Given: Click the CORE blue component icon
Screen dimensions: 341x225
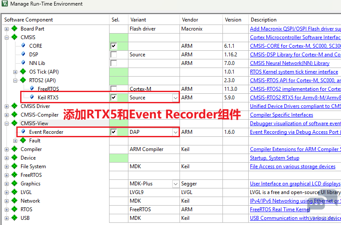Looking at the screenshot, I should coord(23,45).
